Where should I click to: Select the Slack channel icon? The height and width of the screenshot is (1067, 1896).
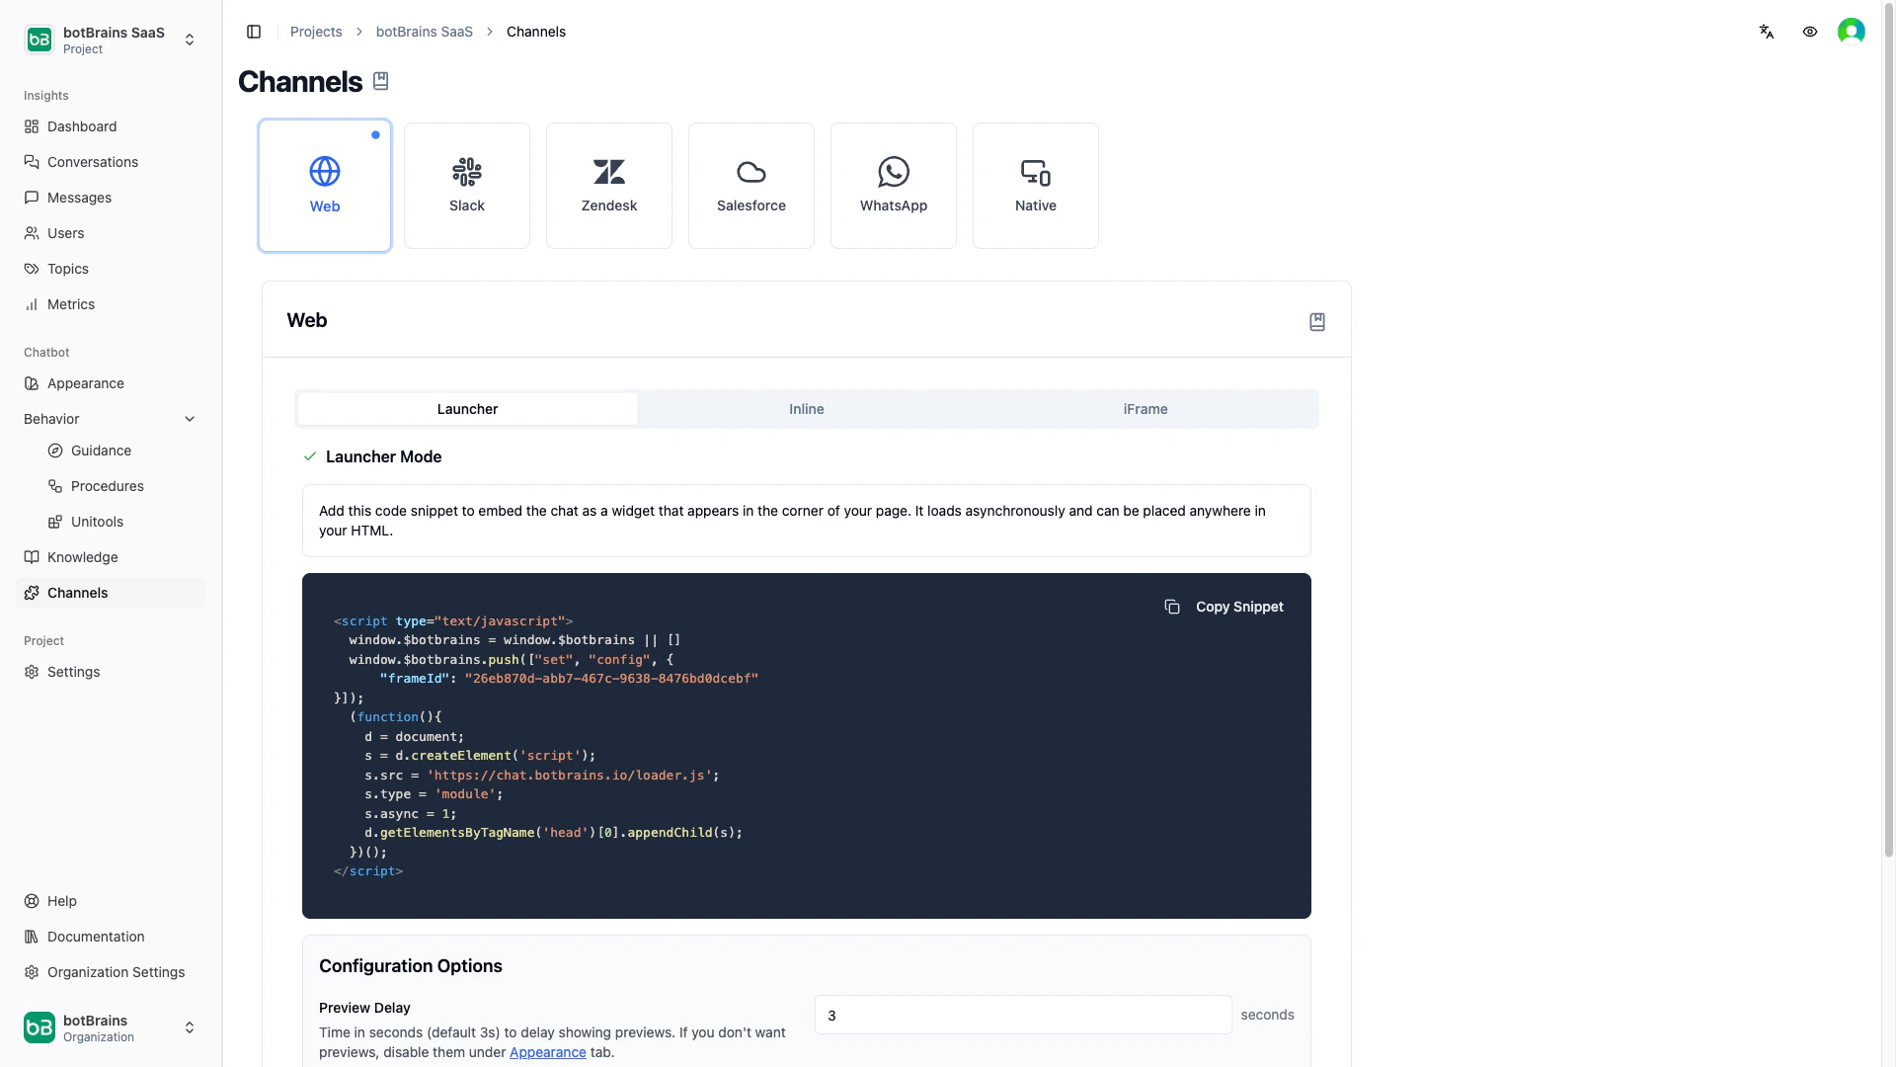click(466, 173)
